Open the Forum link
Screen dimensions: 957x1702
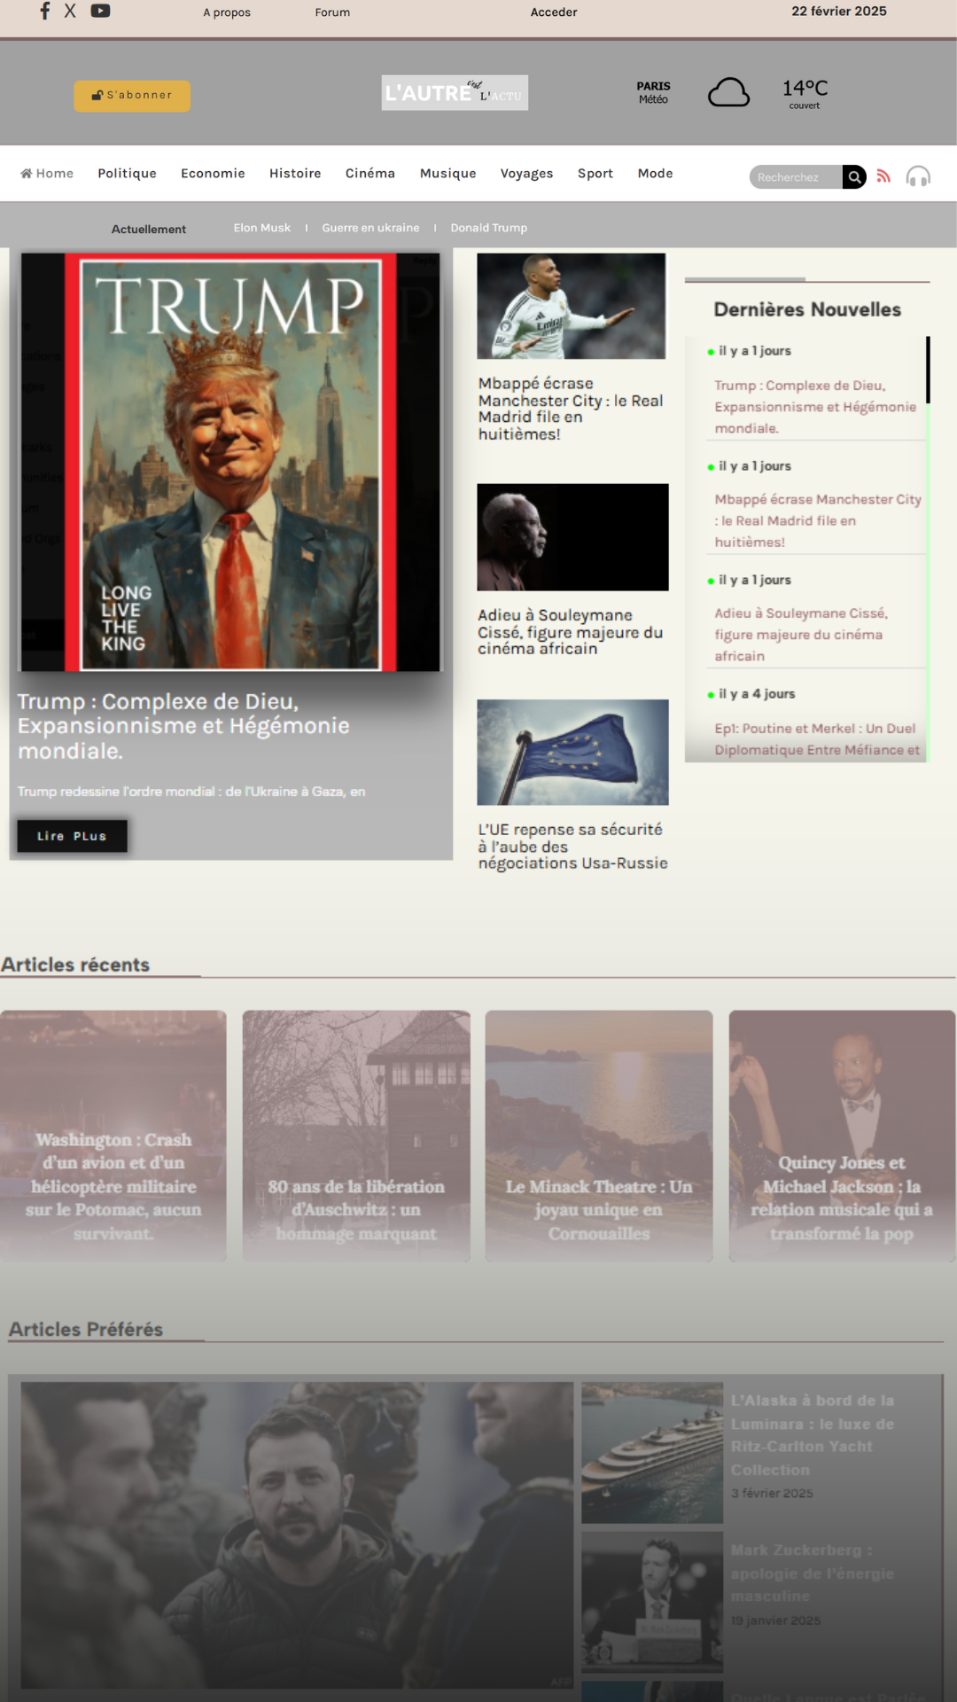332,12
